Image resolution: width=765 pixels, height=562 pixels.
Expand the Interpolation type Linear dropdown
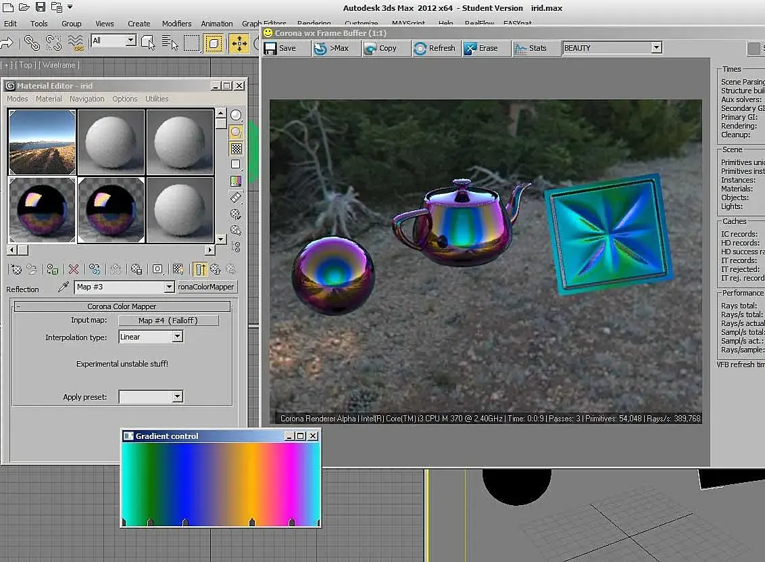[x=177, y=337]
